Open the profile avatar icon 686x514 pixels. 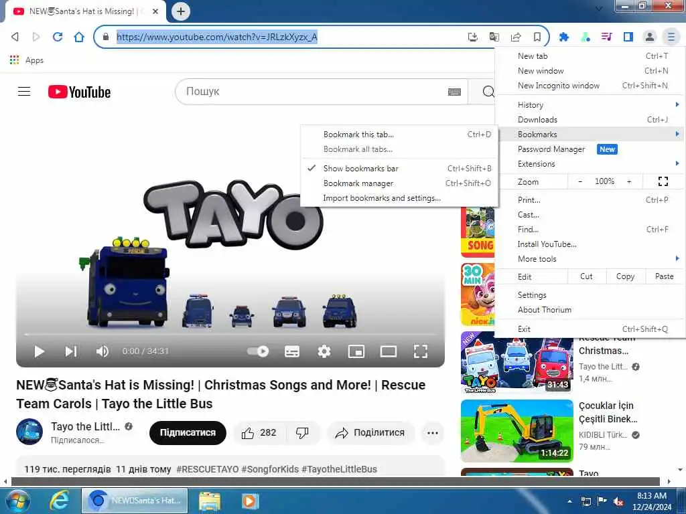pos(650,37)
